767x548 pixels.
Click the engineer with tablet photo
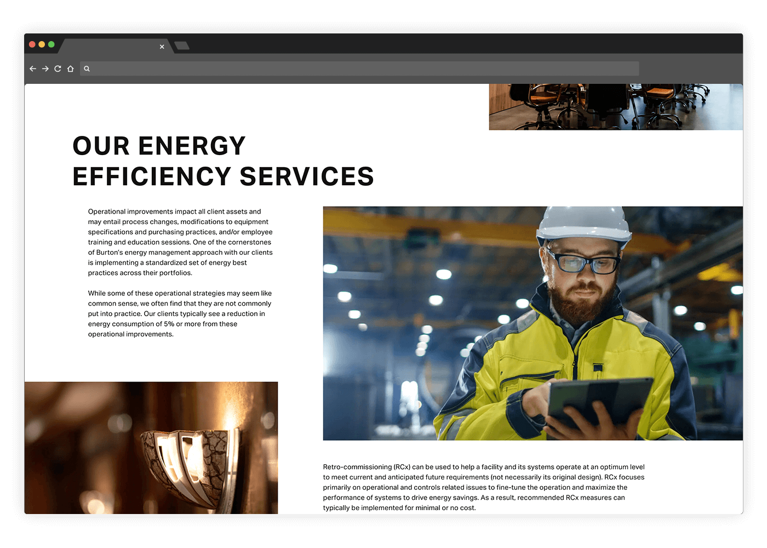pos(533,323)
